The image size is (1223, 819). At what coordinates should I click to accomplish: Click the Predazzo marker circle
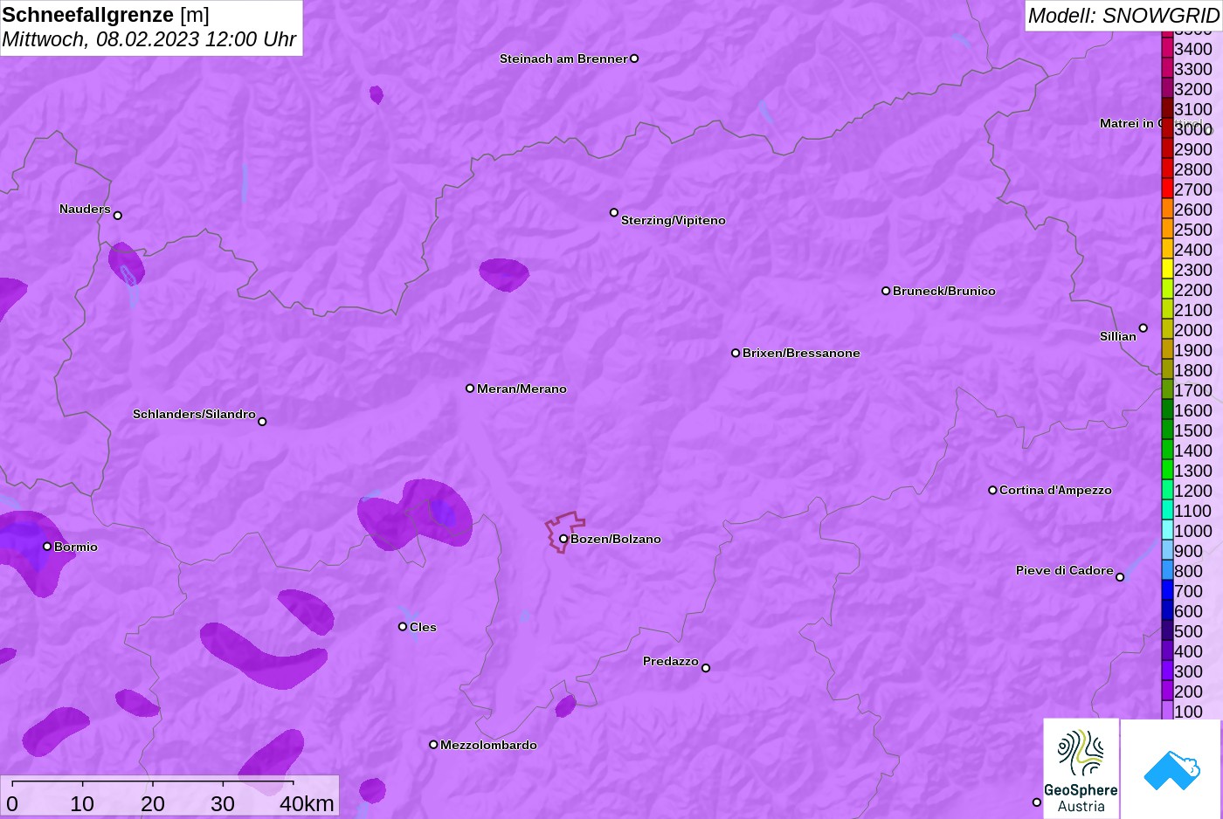706,668
